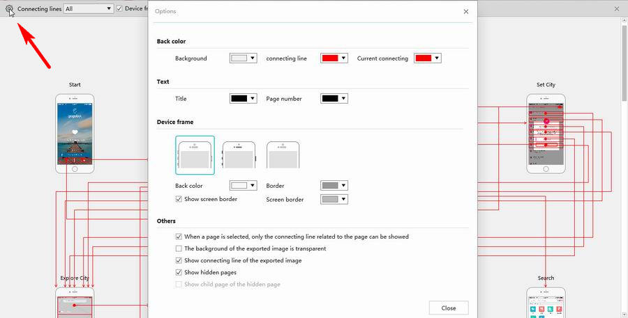Image resolution: width=628 pixels, height=318 pixels.
Task: Click the red connecting line color swatch
Action: click(330, 58)
